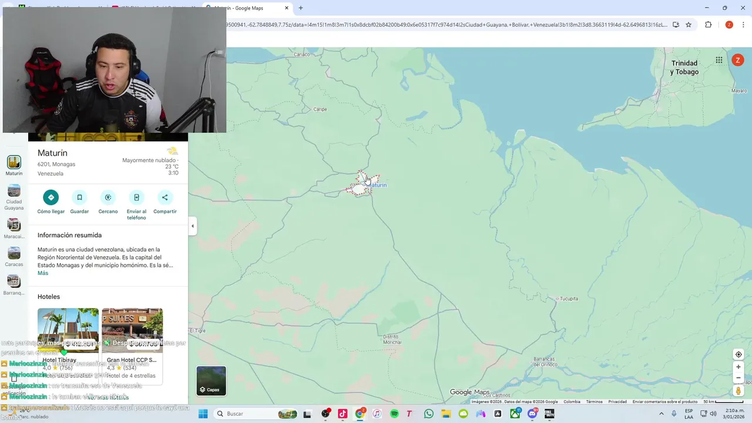Screen dimensions: 752x423
Task: Search nearby using the Cercano icon
Action: 108,197
